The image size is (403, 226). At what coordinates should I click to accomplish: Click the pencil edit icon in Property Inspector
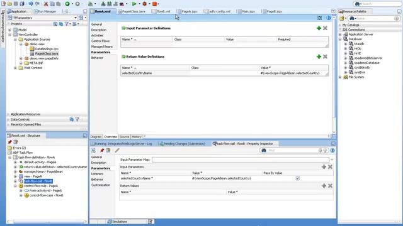117,151
